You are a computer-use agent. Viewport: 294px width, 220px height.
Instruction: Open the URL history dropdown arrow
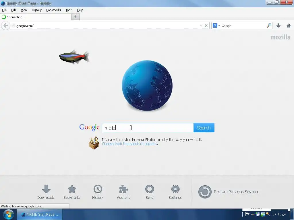pyautogui.click(x=201, y=25)
